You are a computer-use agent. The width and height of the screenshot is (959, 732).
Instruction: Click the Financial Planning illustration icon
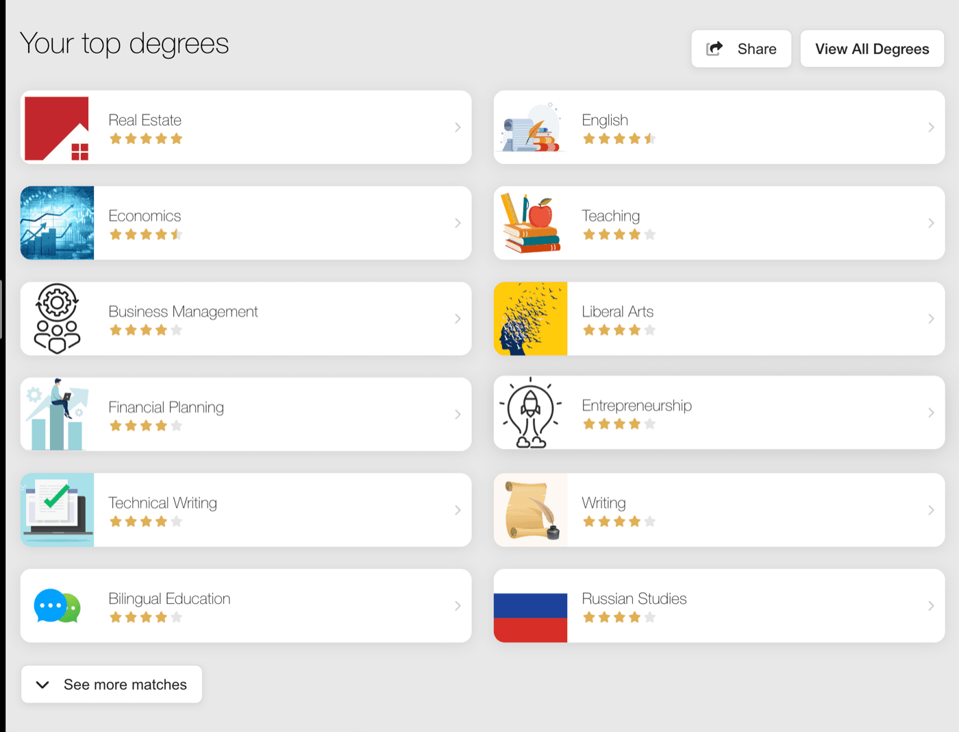pos(57,414)
